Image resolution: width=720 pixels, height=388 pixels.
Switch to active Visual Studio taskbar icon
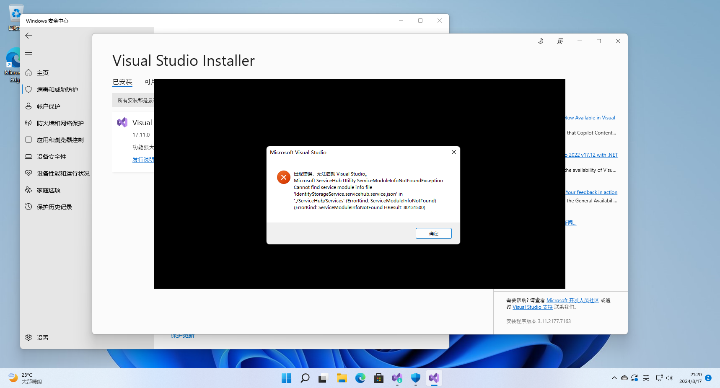pyautogui.click(x=434, y=378)
